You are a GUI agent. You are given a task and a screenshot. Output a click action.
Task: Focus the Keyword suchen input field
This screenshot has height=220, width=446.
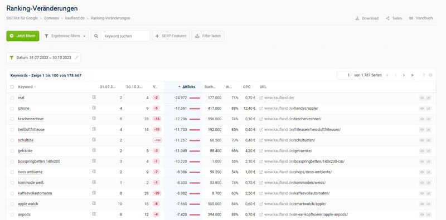tap(125, 36)
